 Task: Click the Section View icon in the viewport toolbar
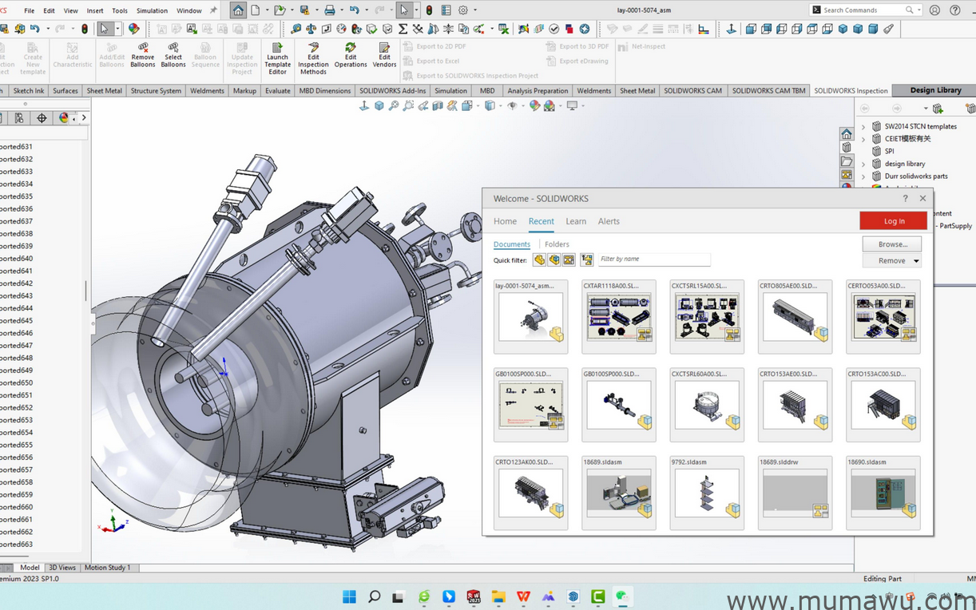(438, 105)
